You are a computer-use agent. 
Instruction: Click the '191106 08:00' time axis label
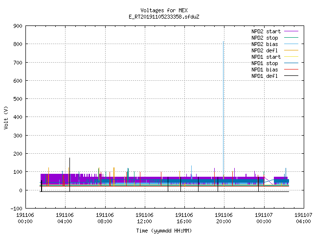tap(105, 218)
